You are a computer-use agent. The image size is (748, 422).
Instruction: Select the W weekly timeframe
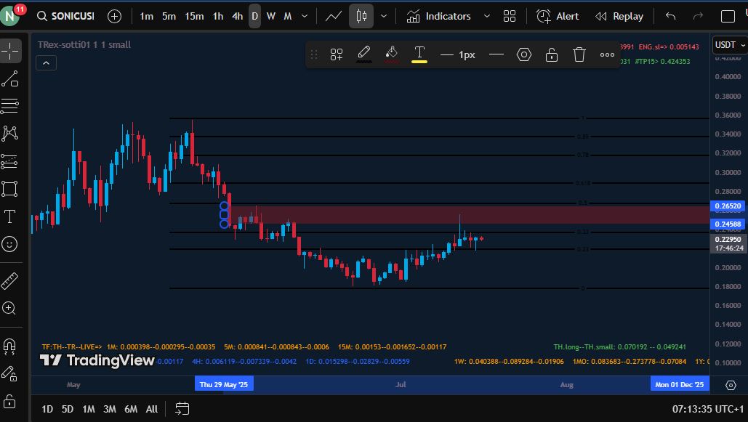(x=271, y=16)
